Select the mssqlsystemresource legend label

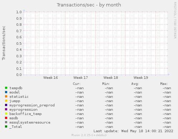tap(30, 123)
